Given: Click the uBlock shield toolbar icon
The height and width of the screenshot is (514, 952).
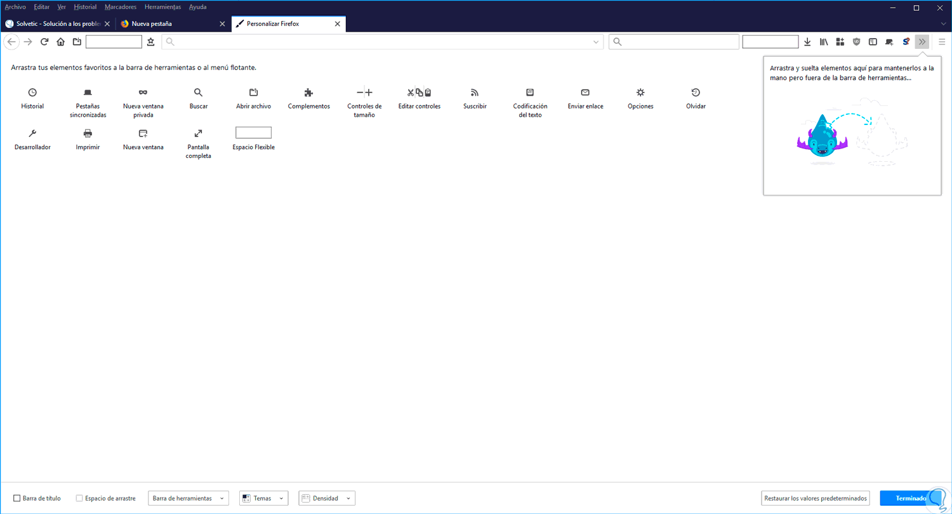Looking at the screenshot, I should [x=857, y=42].
